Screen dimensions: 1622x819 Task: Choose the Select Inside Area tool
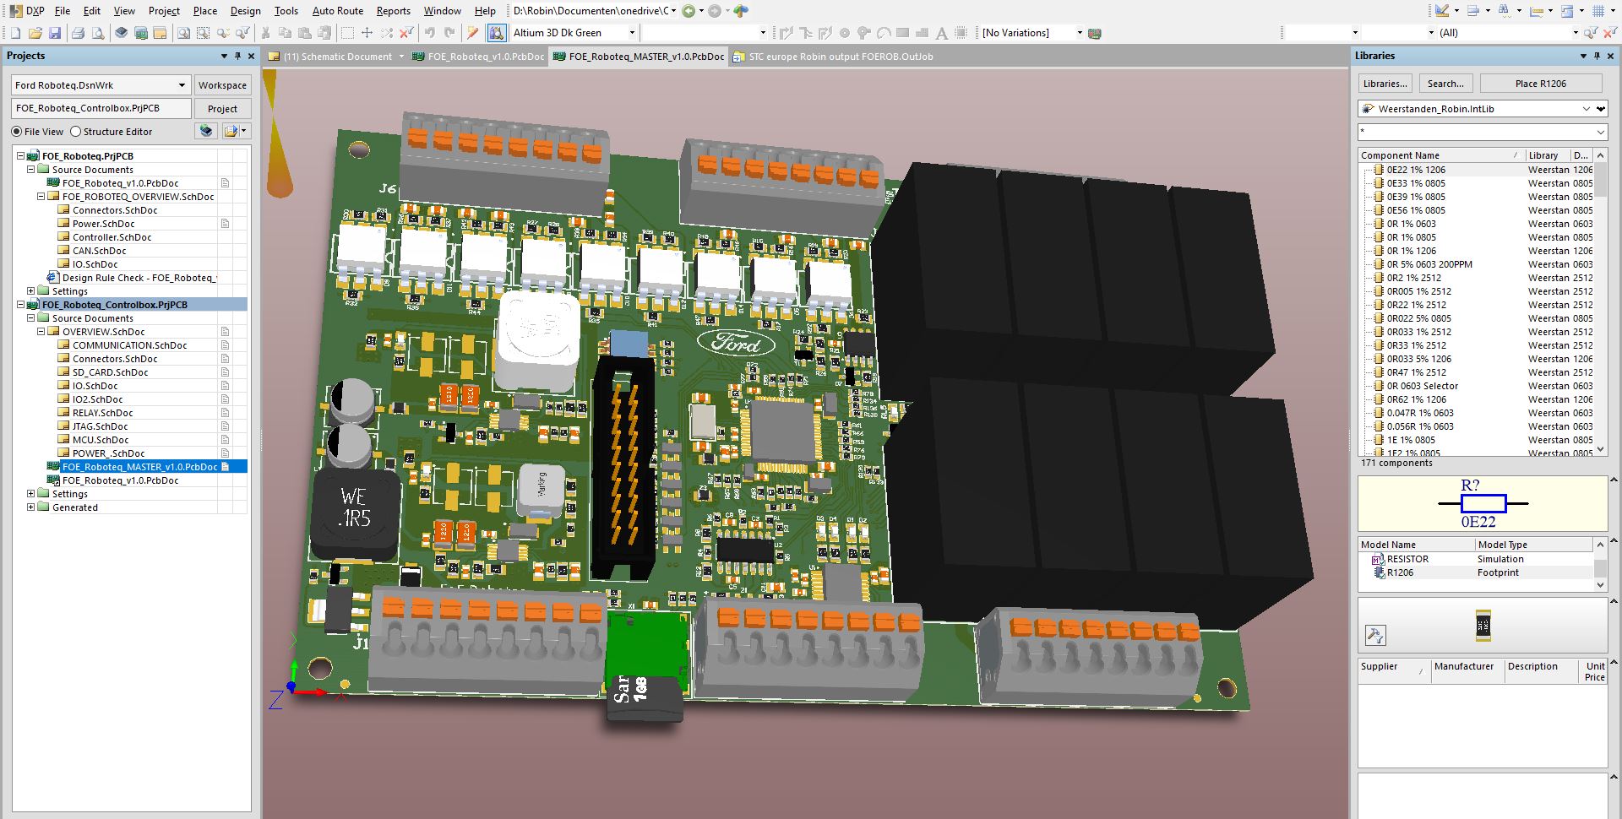point(347,33)
